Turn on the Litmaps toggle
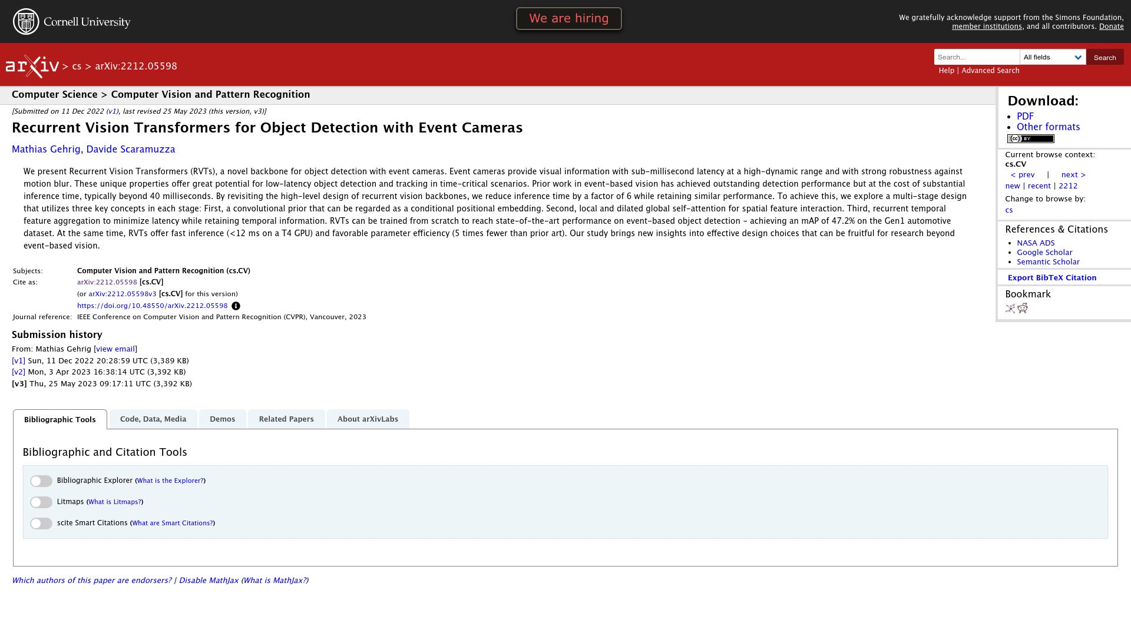Screen dimensions: 1131x636 [41, 502]
